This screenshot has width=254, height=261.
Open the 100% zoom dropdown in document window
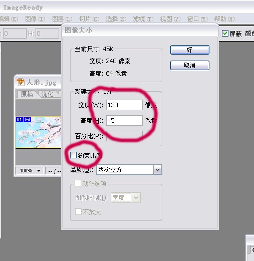(x=30, y=171)
